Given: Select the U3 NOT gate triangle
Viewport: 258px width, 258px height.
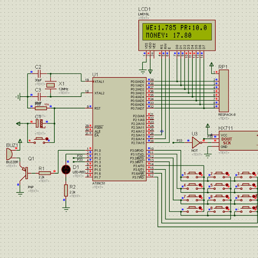Looking at the screenshot, I should (x=196, y=143).
